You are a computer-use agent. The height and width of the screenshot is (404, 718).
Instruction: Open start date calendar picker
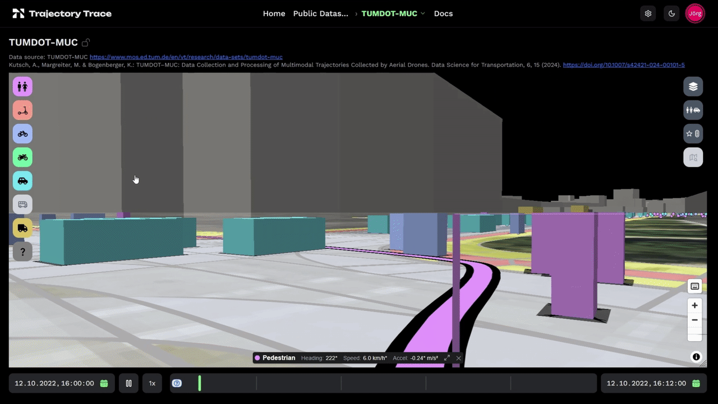(104, 383)
